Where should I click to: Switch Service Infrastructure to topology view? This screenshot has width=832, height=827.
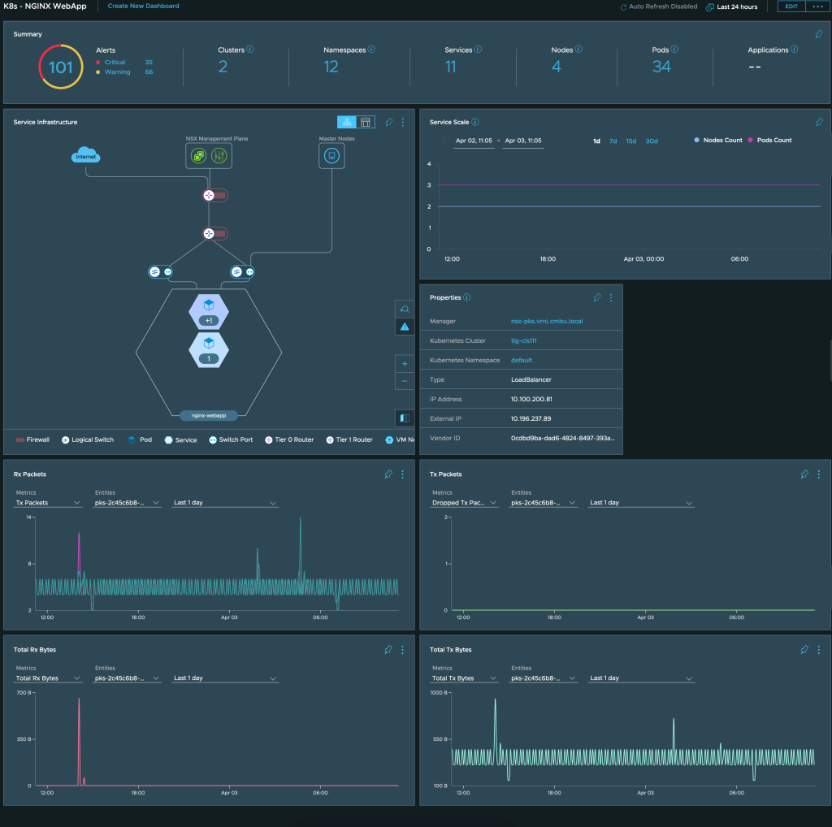click(x=346, y=122)
